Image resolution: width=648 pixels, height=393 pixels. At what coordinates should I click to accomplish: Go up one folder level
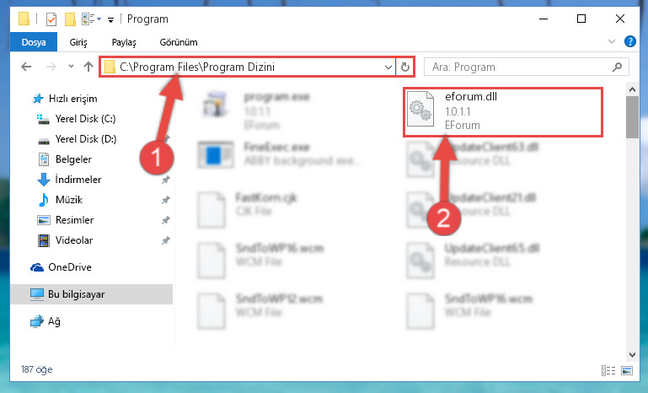88,67
